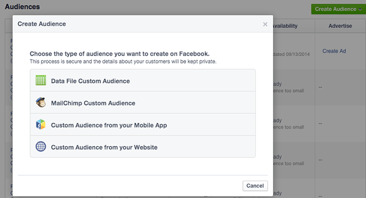
Task: Choose MailChimp Custom Audience option
Action: 143,103
